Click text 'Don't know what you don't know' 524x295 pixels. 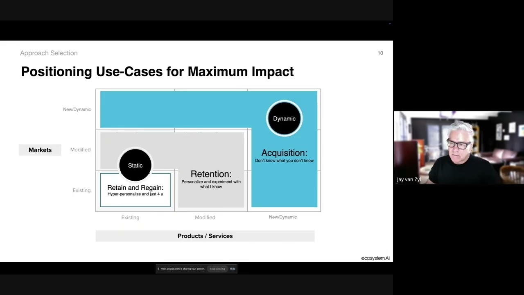tap(284, 161)
